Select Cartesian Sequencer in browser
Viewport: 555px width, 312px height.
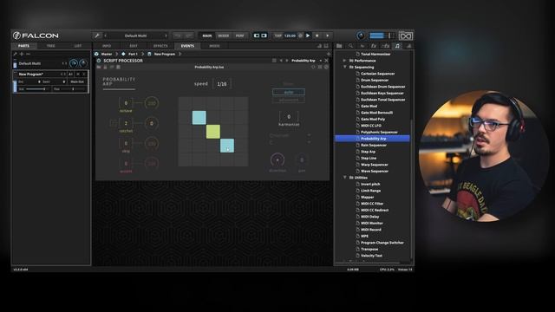point(378,74)
